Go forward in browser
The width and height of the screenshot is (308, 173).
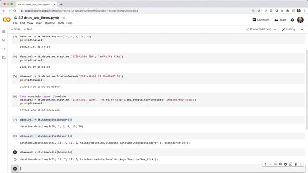coord(9,11)
